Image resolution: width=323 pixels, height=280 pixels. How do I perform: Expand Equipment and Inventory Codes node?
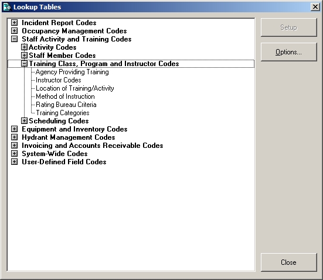pos(14,129)
